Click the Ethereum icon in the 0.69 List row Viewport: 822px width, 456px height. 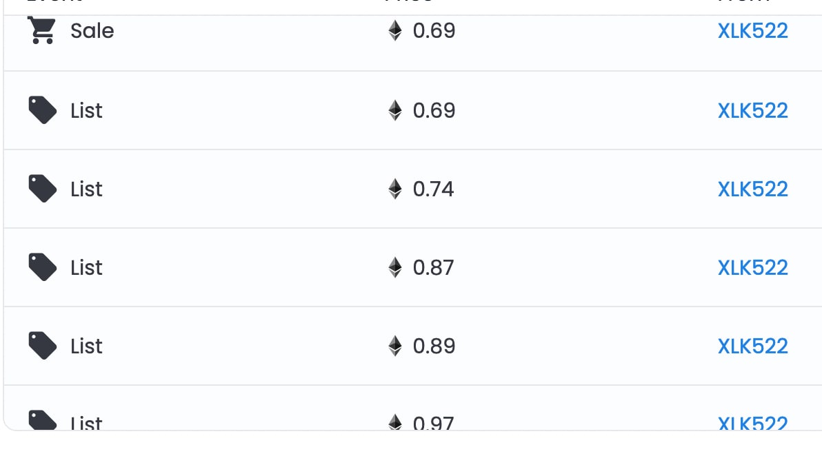click(x=395, y=110)
